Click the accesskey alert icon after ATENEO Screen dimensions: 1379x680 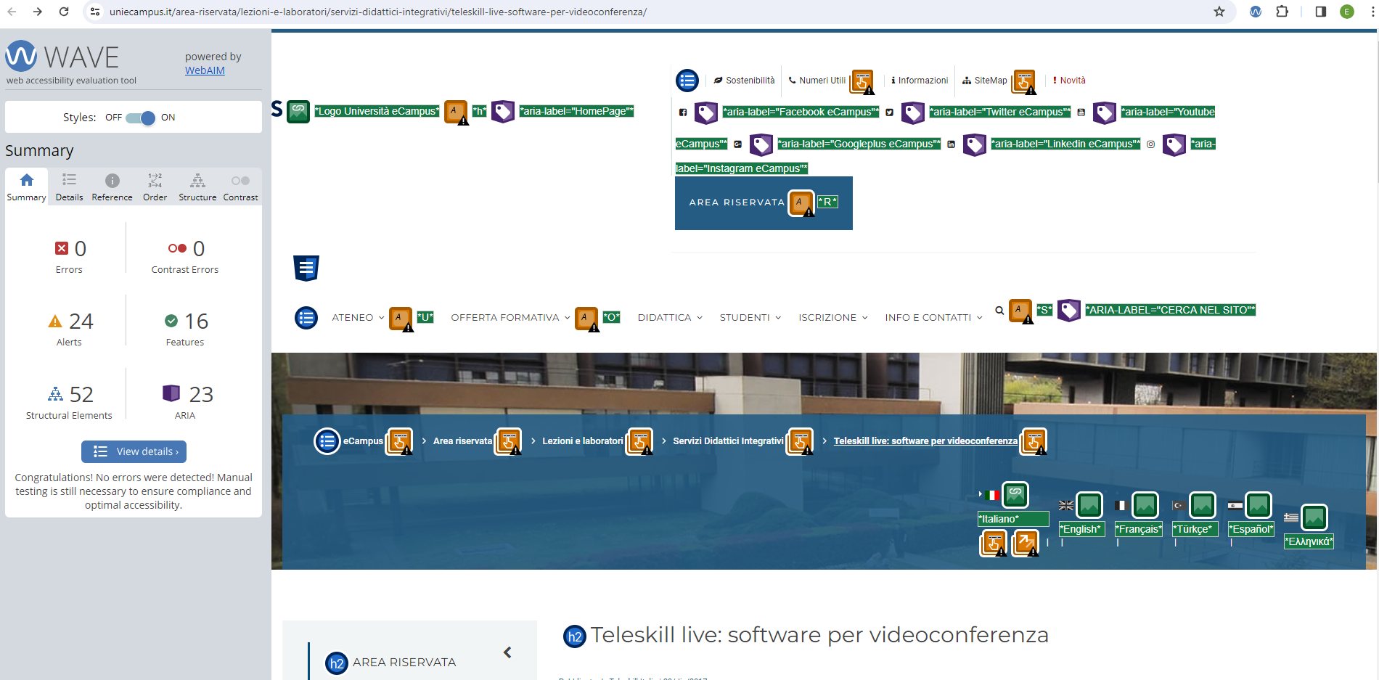tap(401, 319)
